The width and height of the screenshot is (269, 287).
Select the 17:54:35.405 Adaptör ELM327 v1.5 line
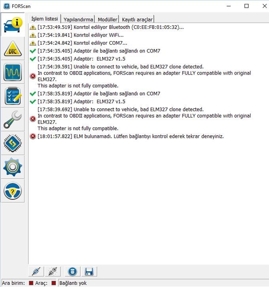(81, 59)
